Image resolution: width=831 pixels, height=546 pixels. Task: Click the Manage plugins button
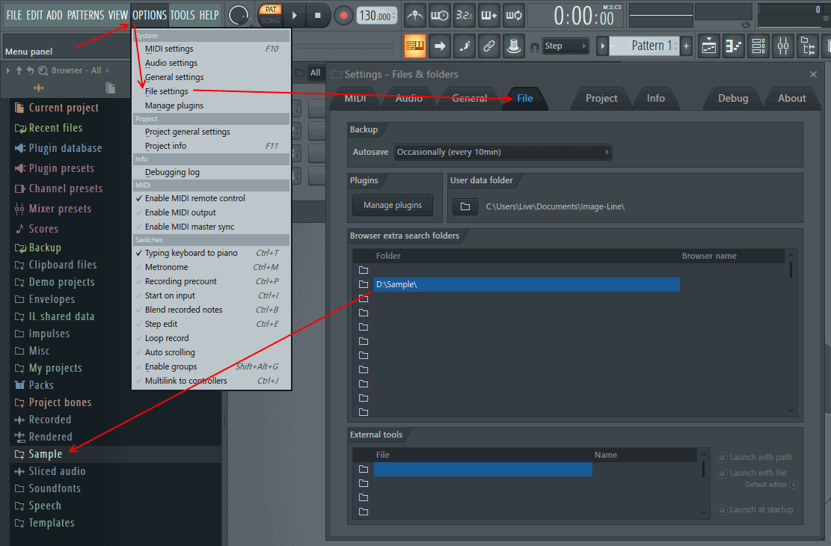click(x=393, y=205)
